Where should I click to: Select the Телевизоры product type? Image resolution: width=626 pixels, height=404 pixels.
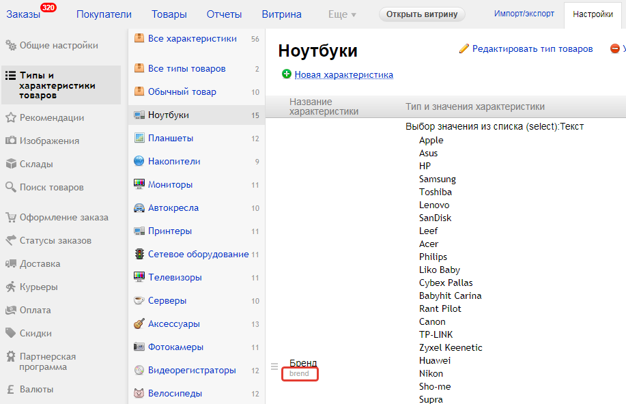pyautogui.click(x=175, y=277)
